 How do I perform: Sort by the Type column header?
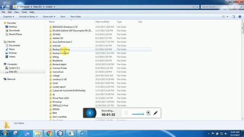coord(119,22)
